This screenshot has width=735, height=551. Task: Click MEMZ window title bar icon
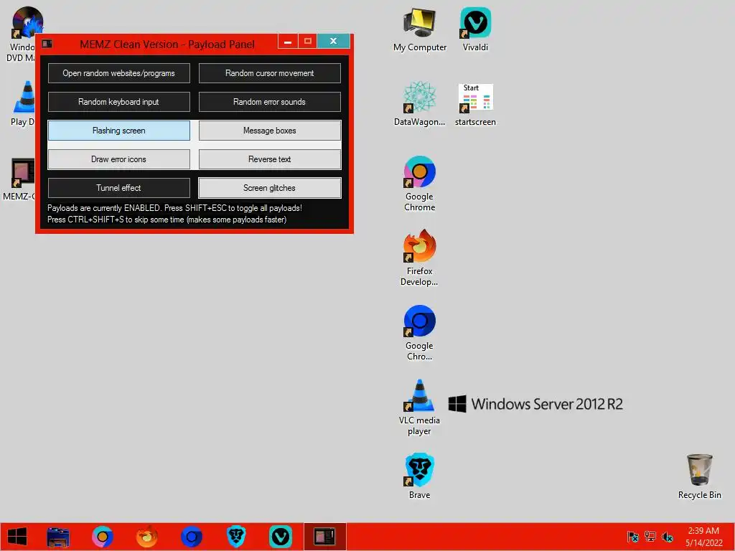(x=47, y=44)
